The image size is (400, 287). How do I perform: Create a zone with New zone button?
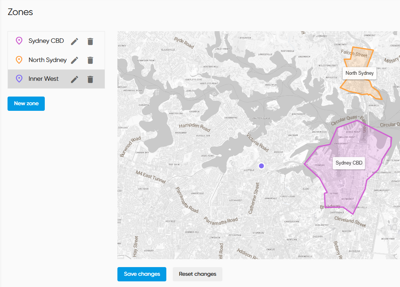click(x=26, y=104)
